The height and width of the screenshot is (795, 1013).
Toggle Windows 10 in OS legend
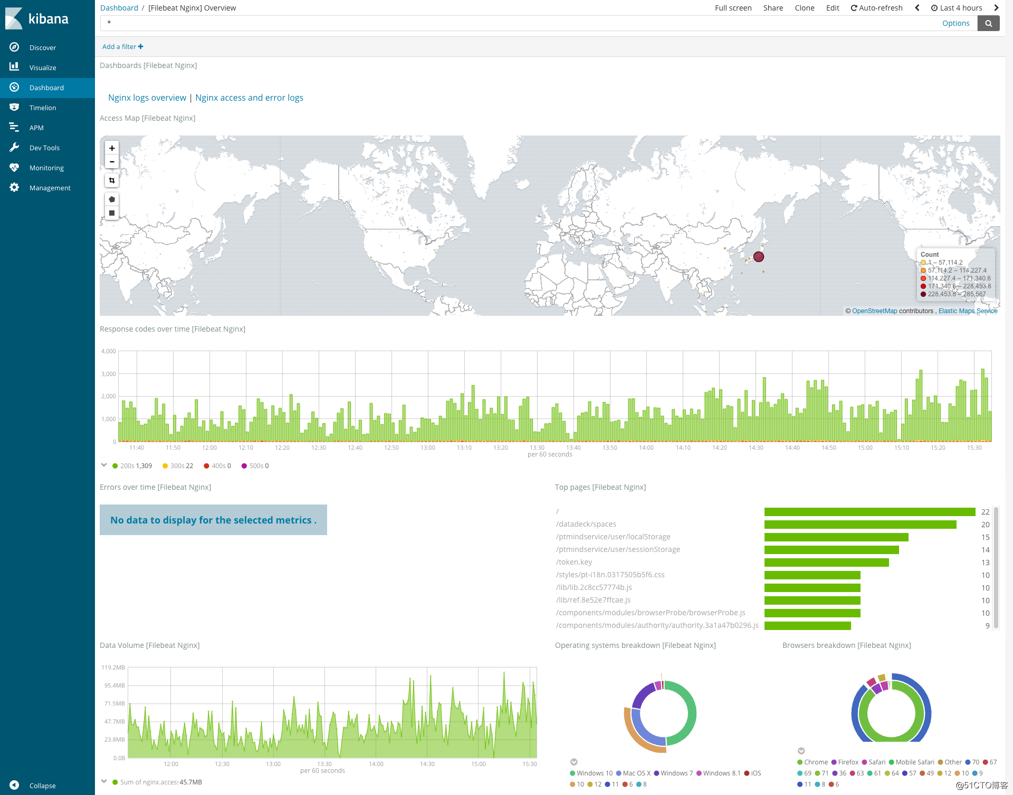click(591, 773)
